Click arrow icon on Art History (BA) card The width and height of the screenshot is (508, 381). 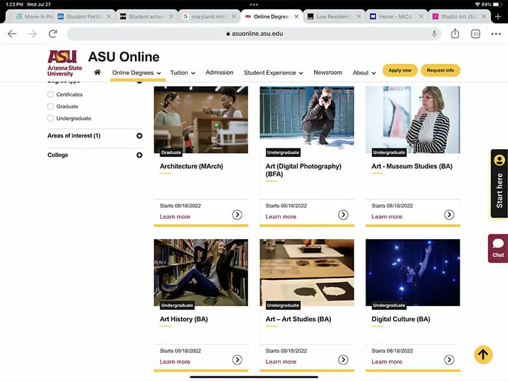(237, 360)
